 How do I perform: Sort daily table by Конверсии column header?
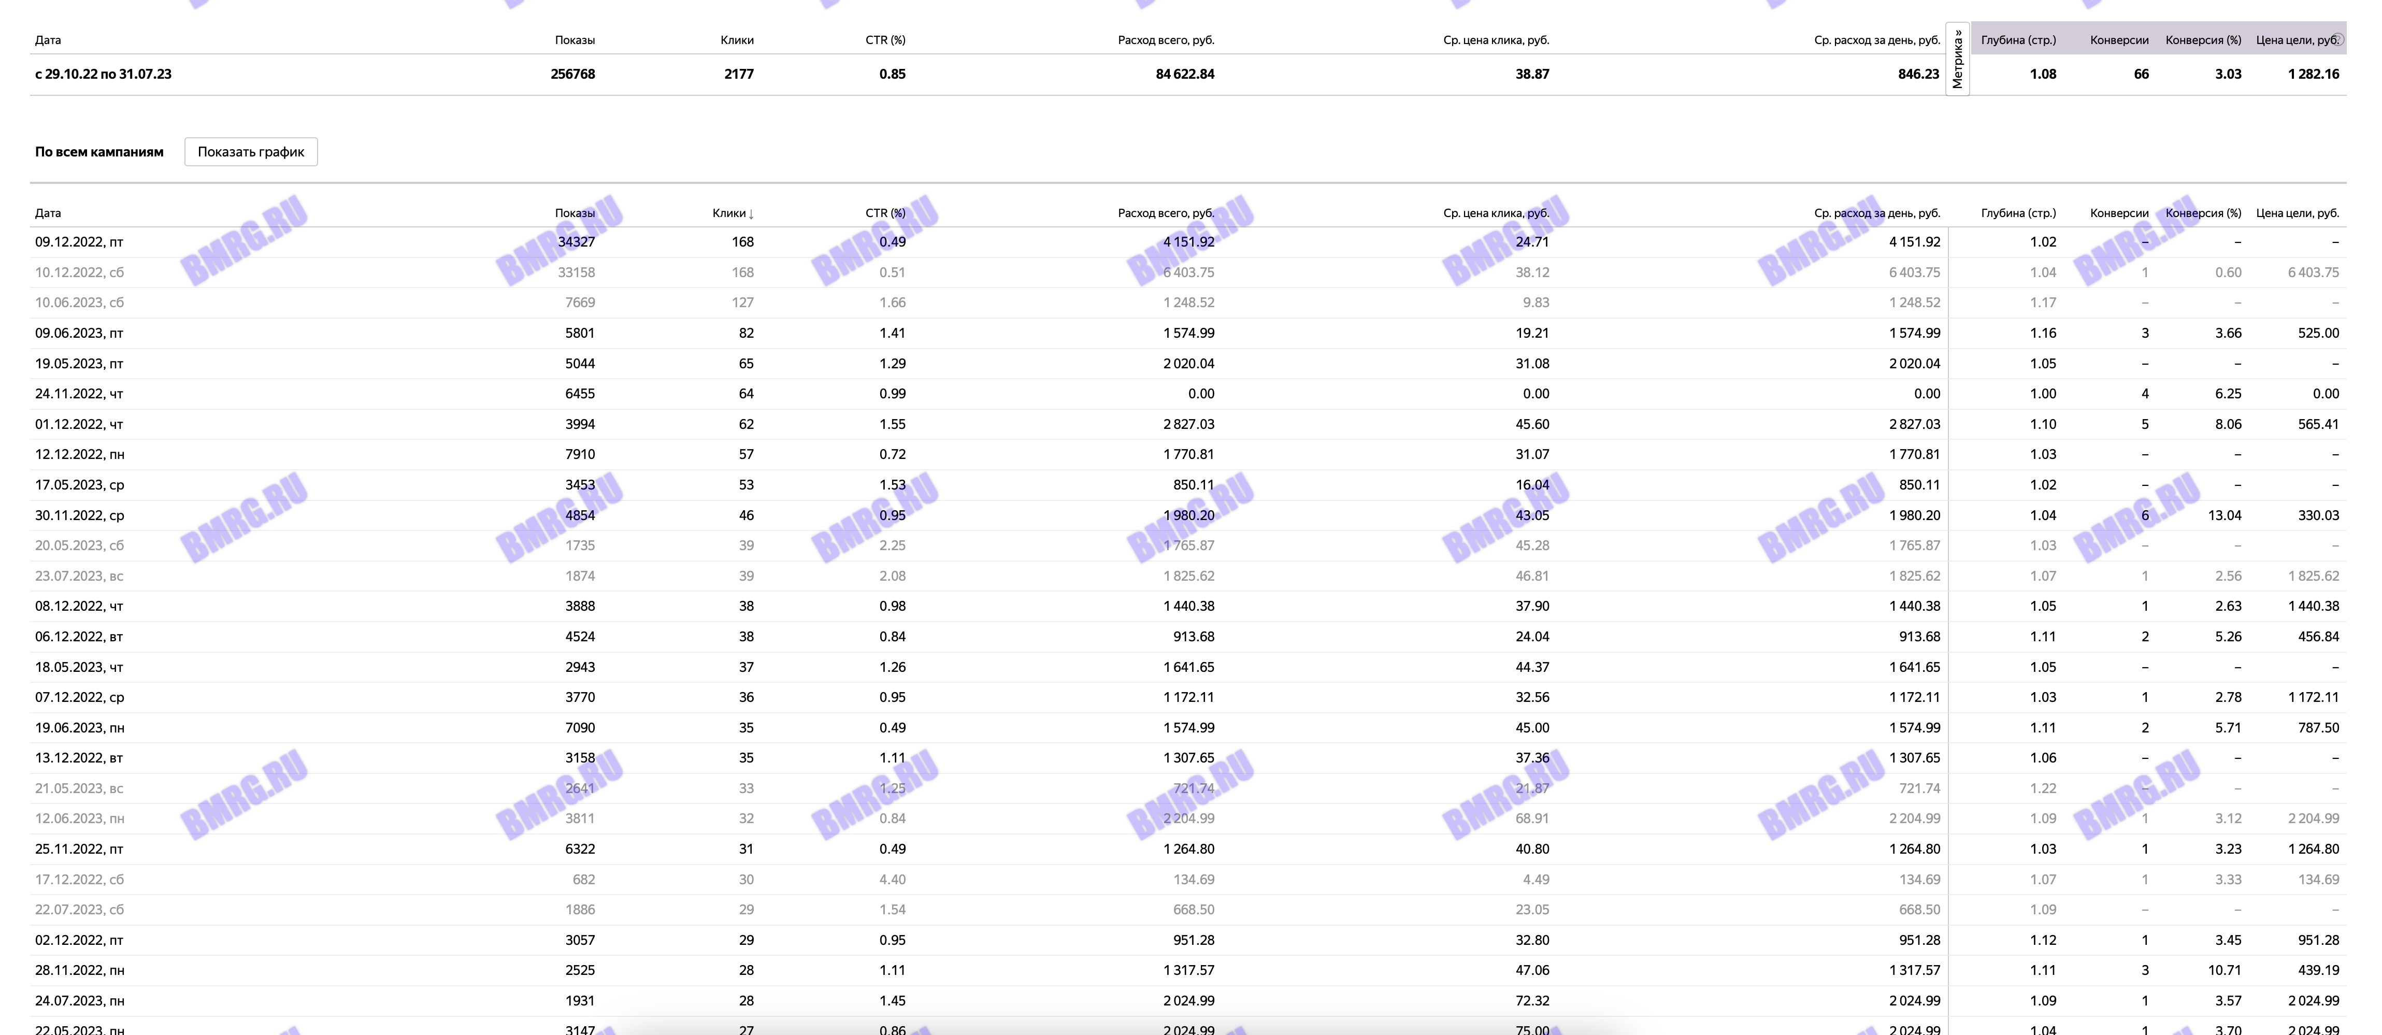[2118, 213]
